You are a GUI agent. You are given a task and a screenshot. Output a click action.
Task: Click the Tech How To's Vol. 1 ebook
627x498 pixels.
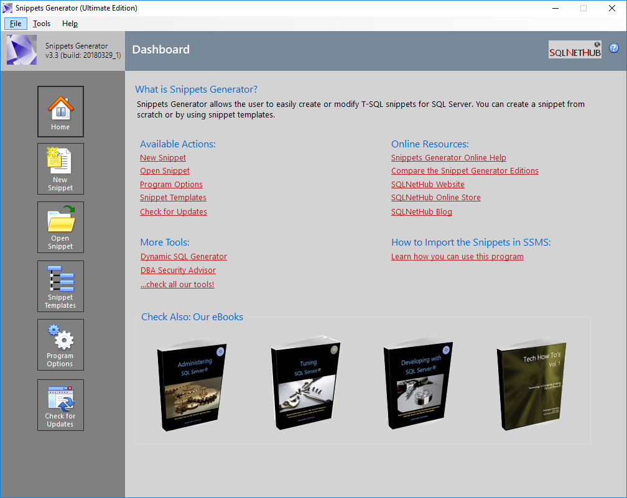click(x=531, y=384)
